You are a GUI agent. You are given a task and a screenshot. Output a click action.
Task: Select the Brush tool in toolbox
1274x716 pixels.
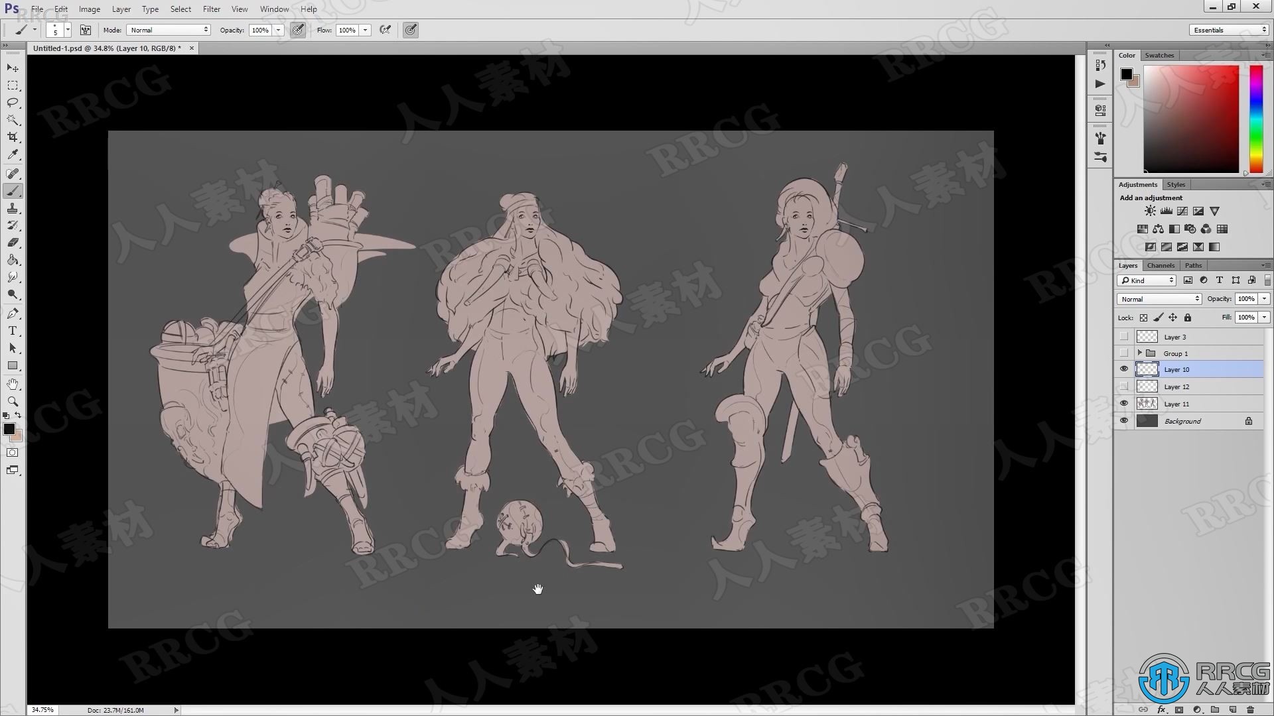(13, 191)
